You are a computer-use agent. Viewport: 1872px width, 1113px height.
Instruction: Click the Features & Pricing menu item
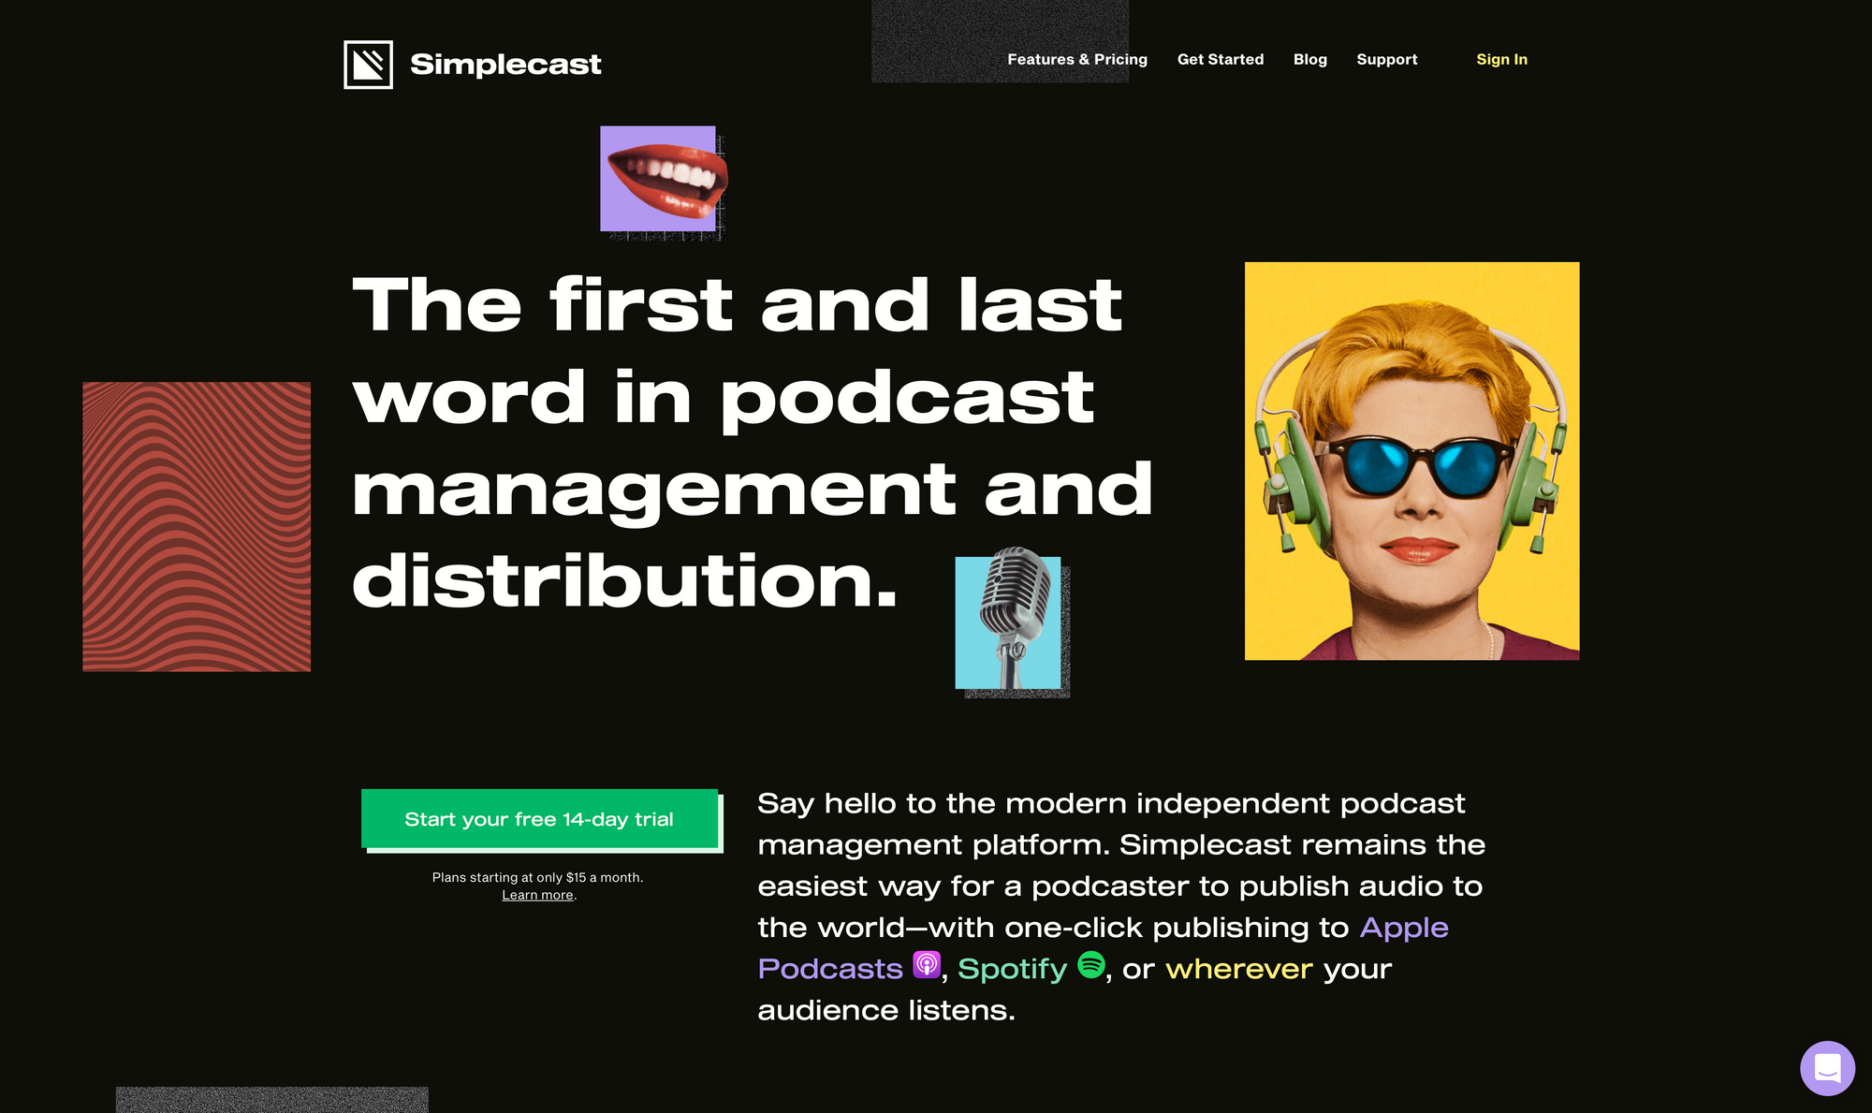coord(1077,58)
